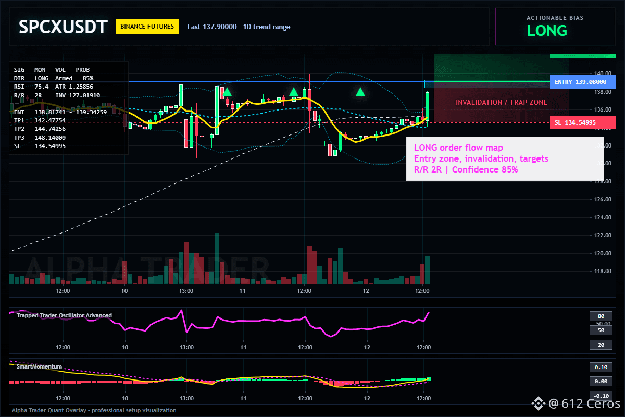Click the ATR 1.25856 value
This screenshot has width=625, height=417.
[x=74, y=87]
